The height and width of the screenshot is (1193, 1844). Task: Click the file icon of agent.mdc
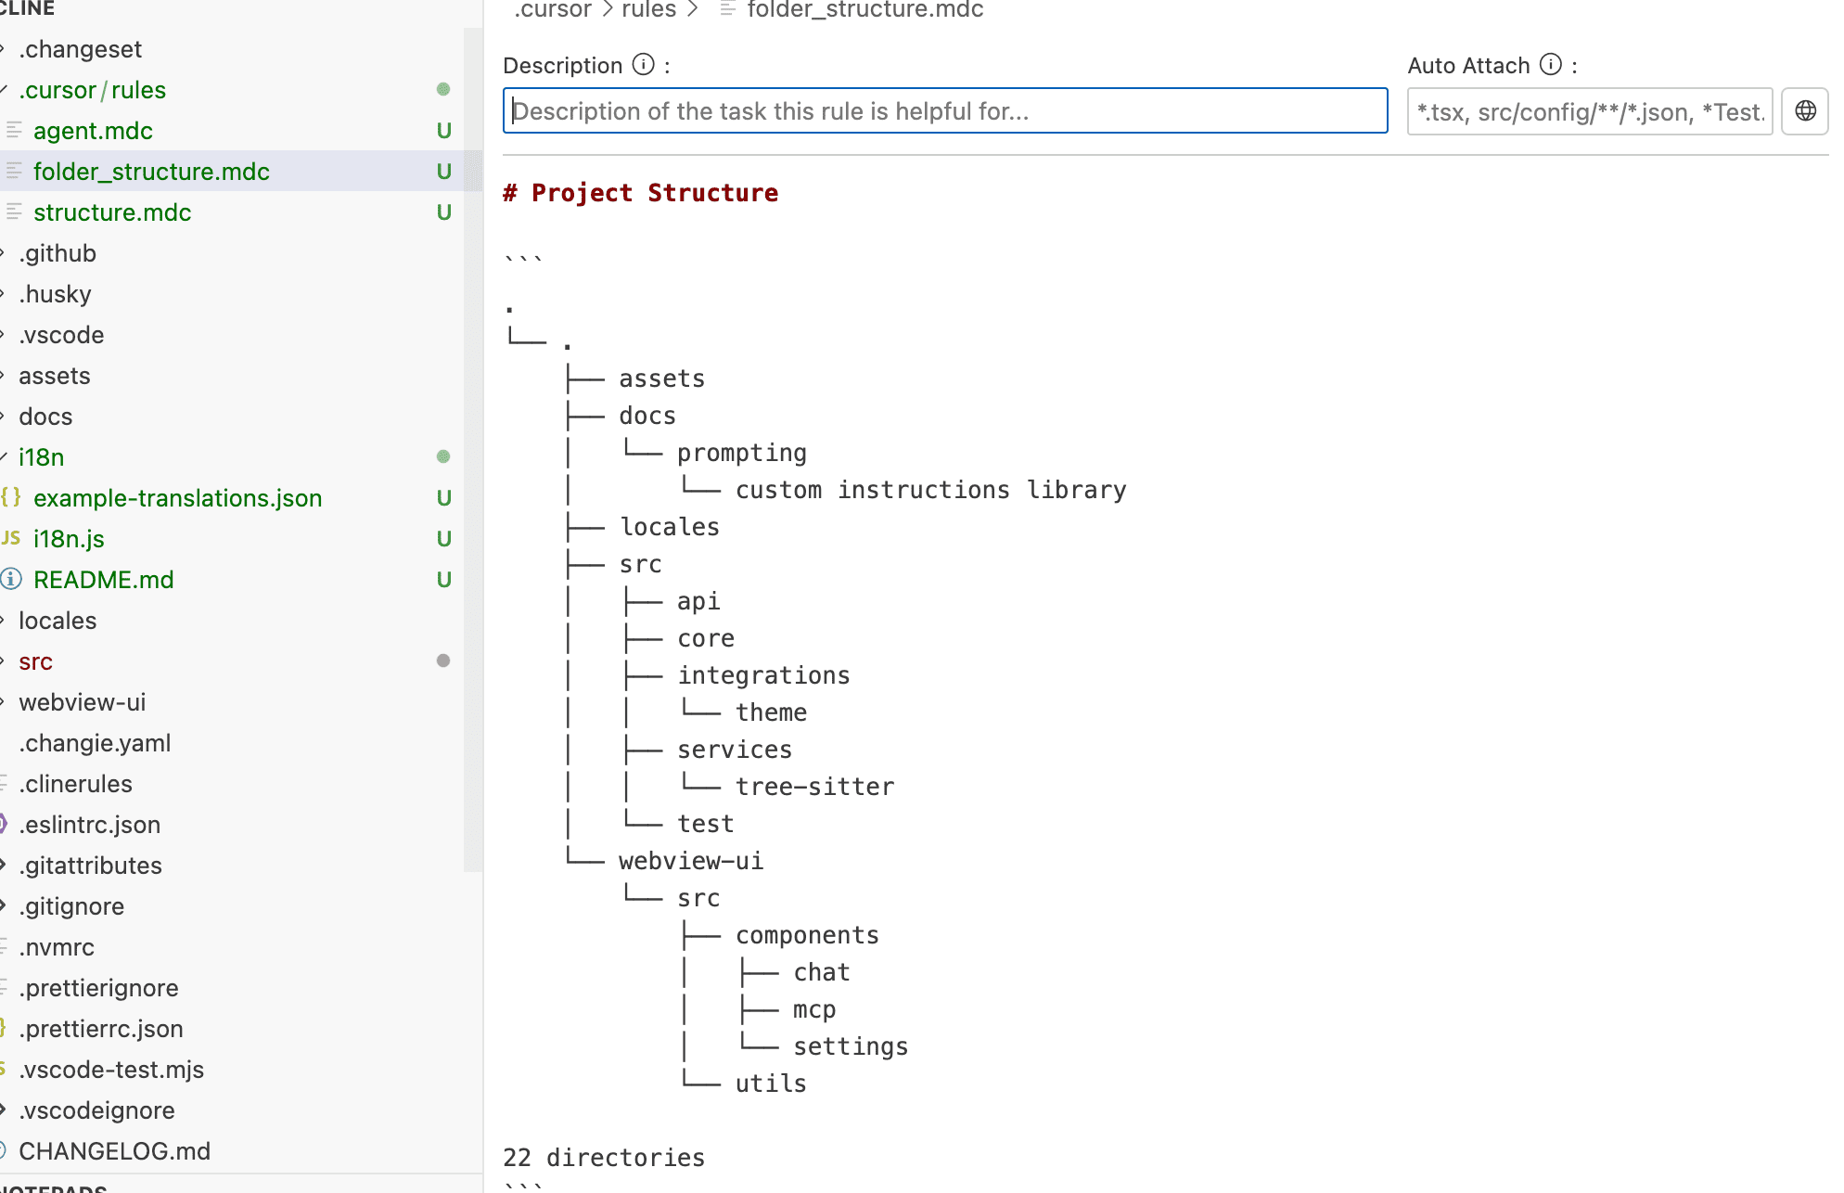pyautogui.click(x=14, y=131)
